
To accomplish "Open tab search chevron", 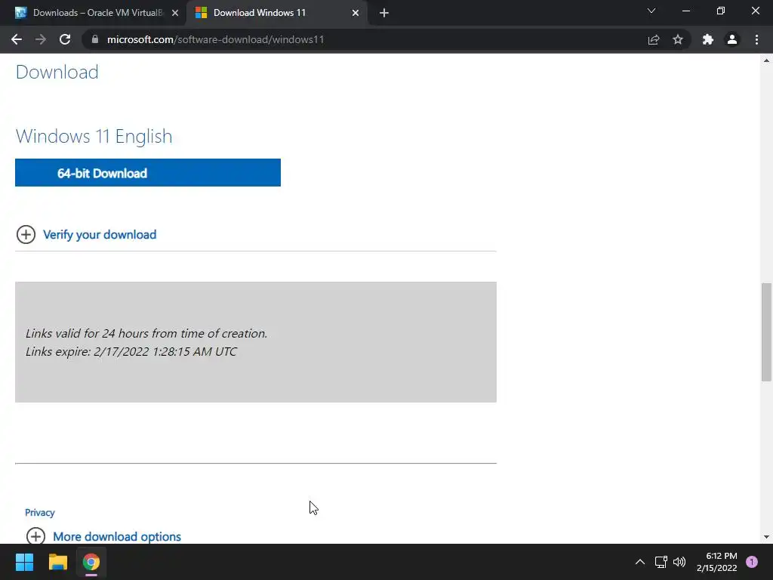I will tap(651, 11).
